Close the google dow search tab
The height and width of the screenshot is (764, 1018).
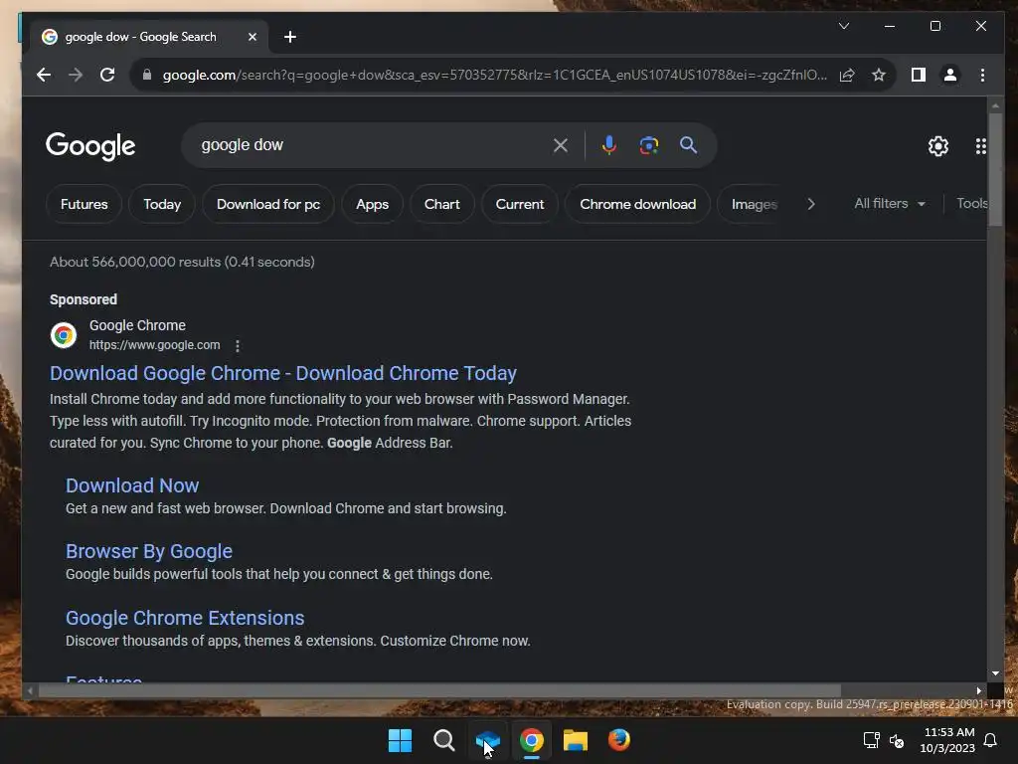tap(253, 37)
